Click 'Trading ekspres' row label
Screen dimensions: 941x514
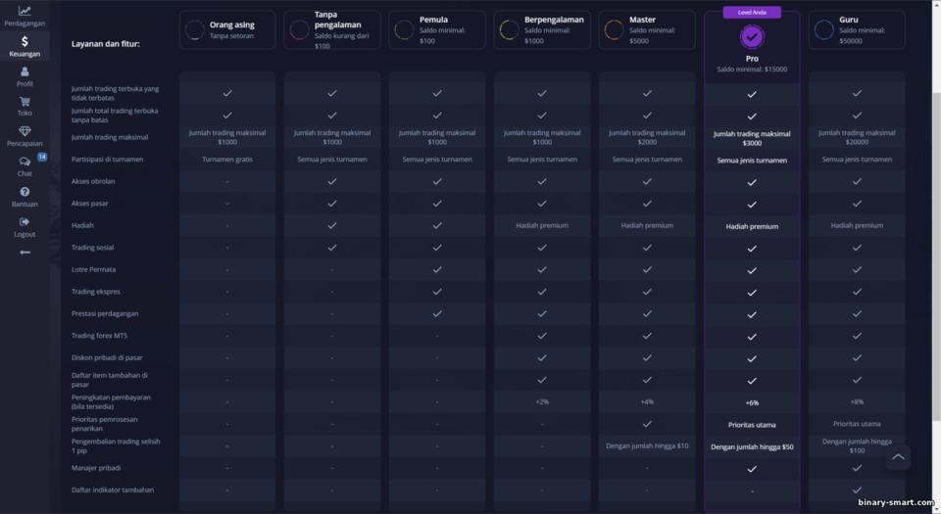tap(96, 292)
